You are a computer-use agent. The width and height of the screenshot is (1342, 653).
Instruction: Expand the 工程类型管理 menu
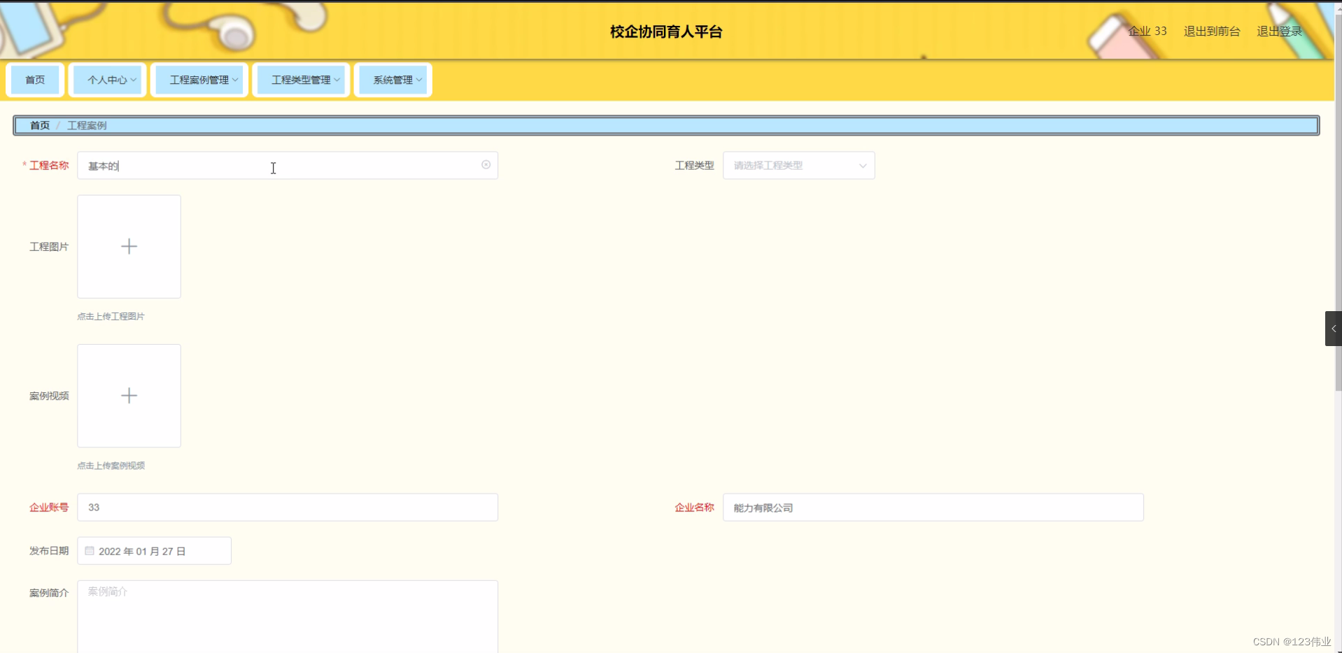pos(302,80)
